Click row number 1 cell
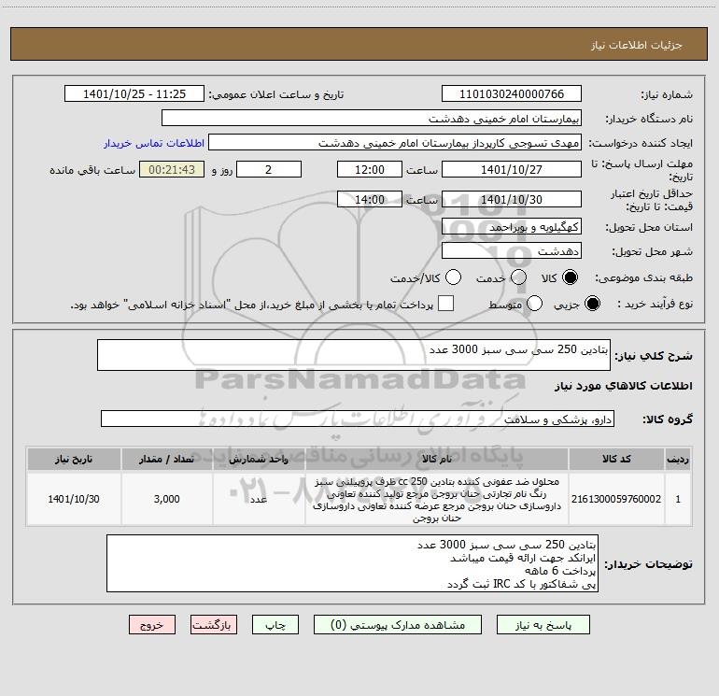This screenshot has height=696, width=719. click(x=678, y=499)
